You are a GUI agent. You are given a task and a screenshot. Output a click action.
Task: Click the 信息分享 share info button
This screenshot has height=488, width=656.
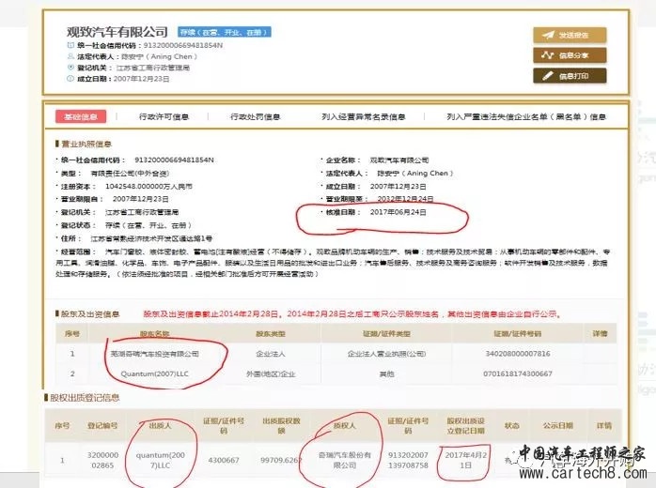[x=570, y=55]
